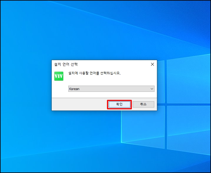Click the green VIV installer icon

tap(59, 76)
